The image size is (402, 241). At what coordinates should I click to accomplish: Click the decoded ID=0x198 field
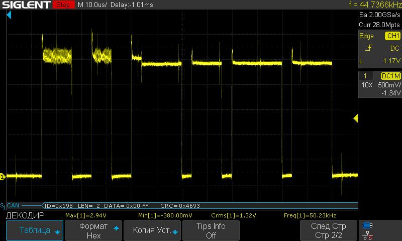(58, 206)
